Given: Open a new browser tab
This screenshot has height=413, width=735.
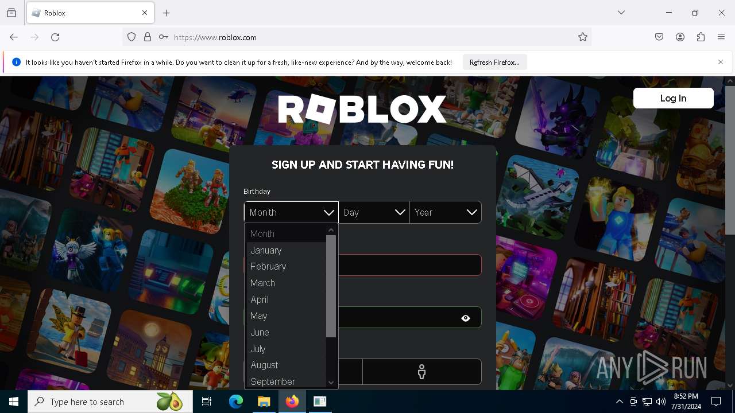Looking at the screenshot, I should coord(167,13).
